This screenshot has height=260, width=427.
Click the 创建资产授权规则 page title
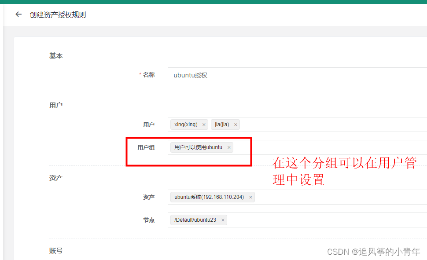click(58, 15)
